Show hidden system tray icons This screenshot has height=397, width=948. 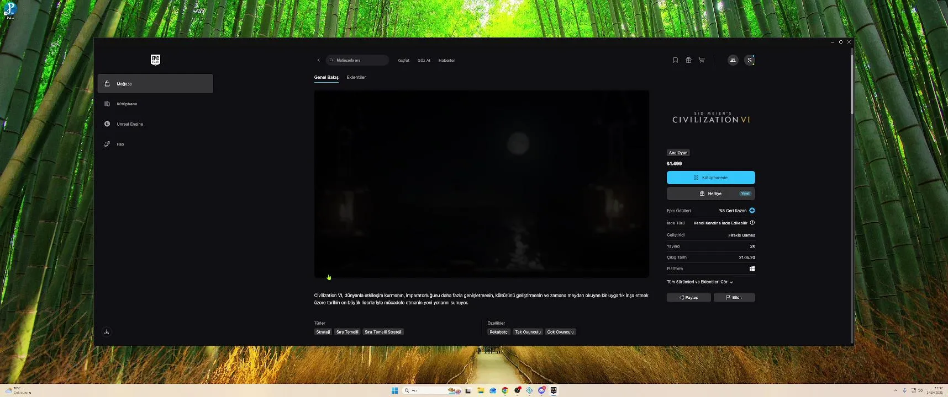pyautogui.click(x=896, y=390)
